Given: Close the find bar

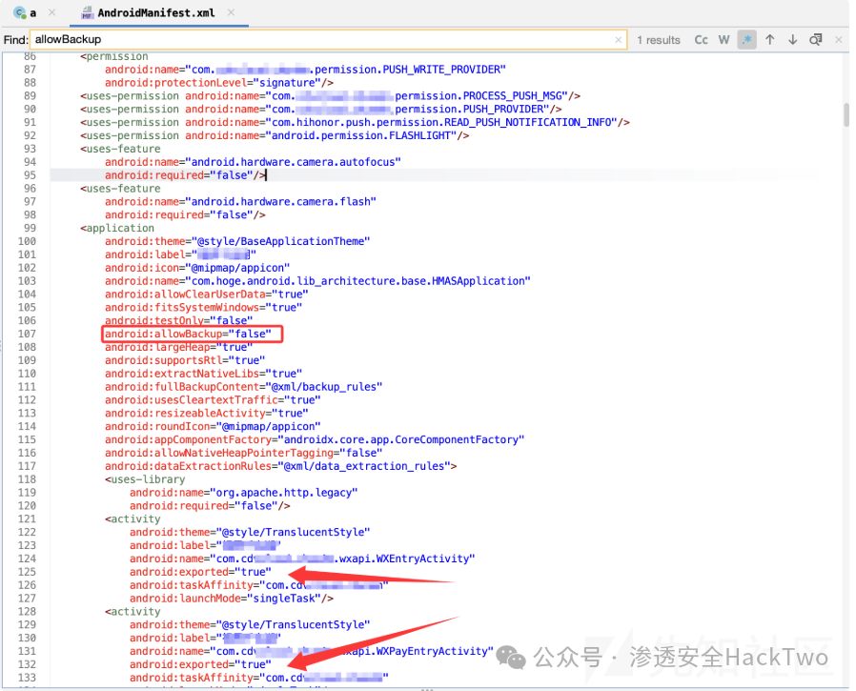Looking at the screenshot, I should tap(839, 39).
